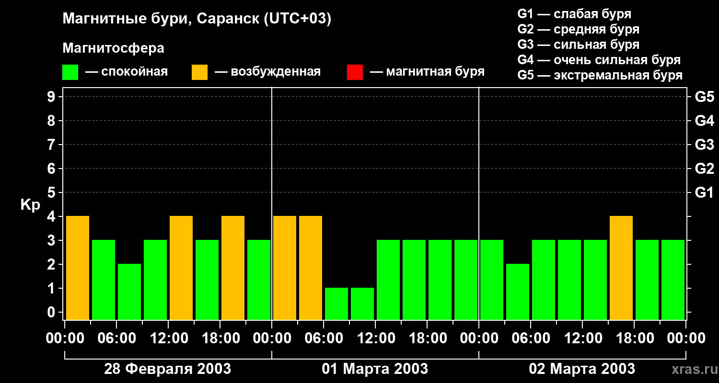
Task: Click the Магнитосфера heading
Action: coord(113,48)
